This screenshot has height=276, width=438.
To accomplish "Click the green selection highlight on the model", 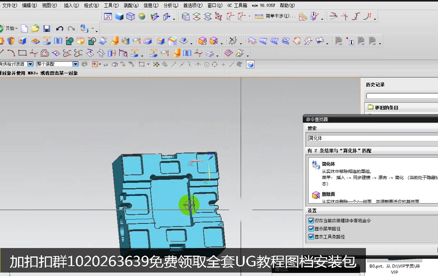I will tap(189, 205).
